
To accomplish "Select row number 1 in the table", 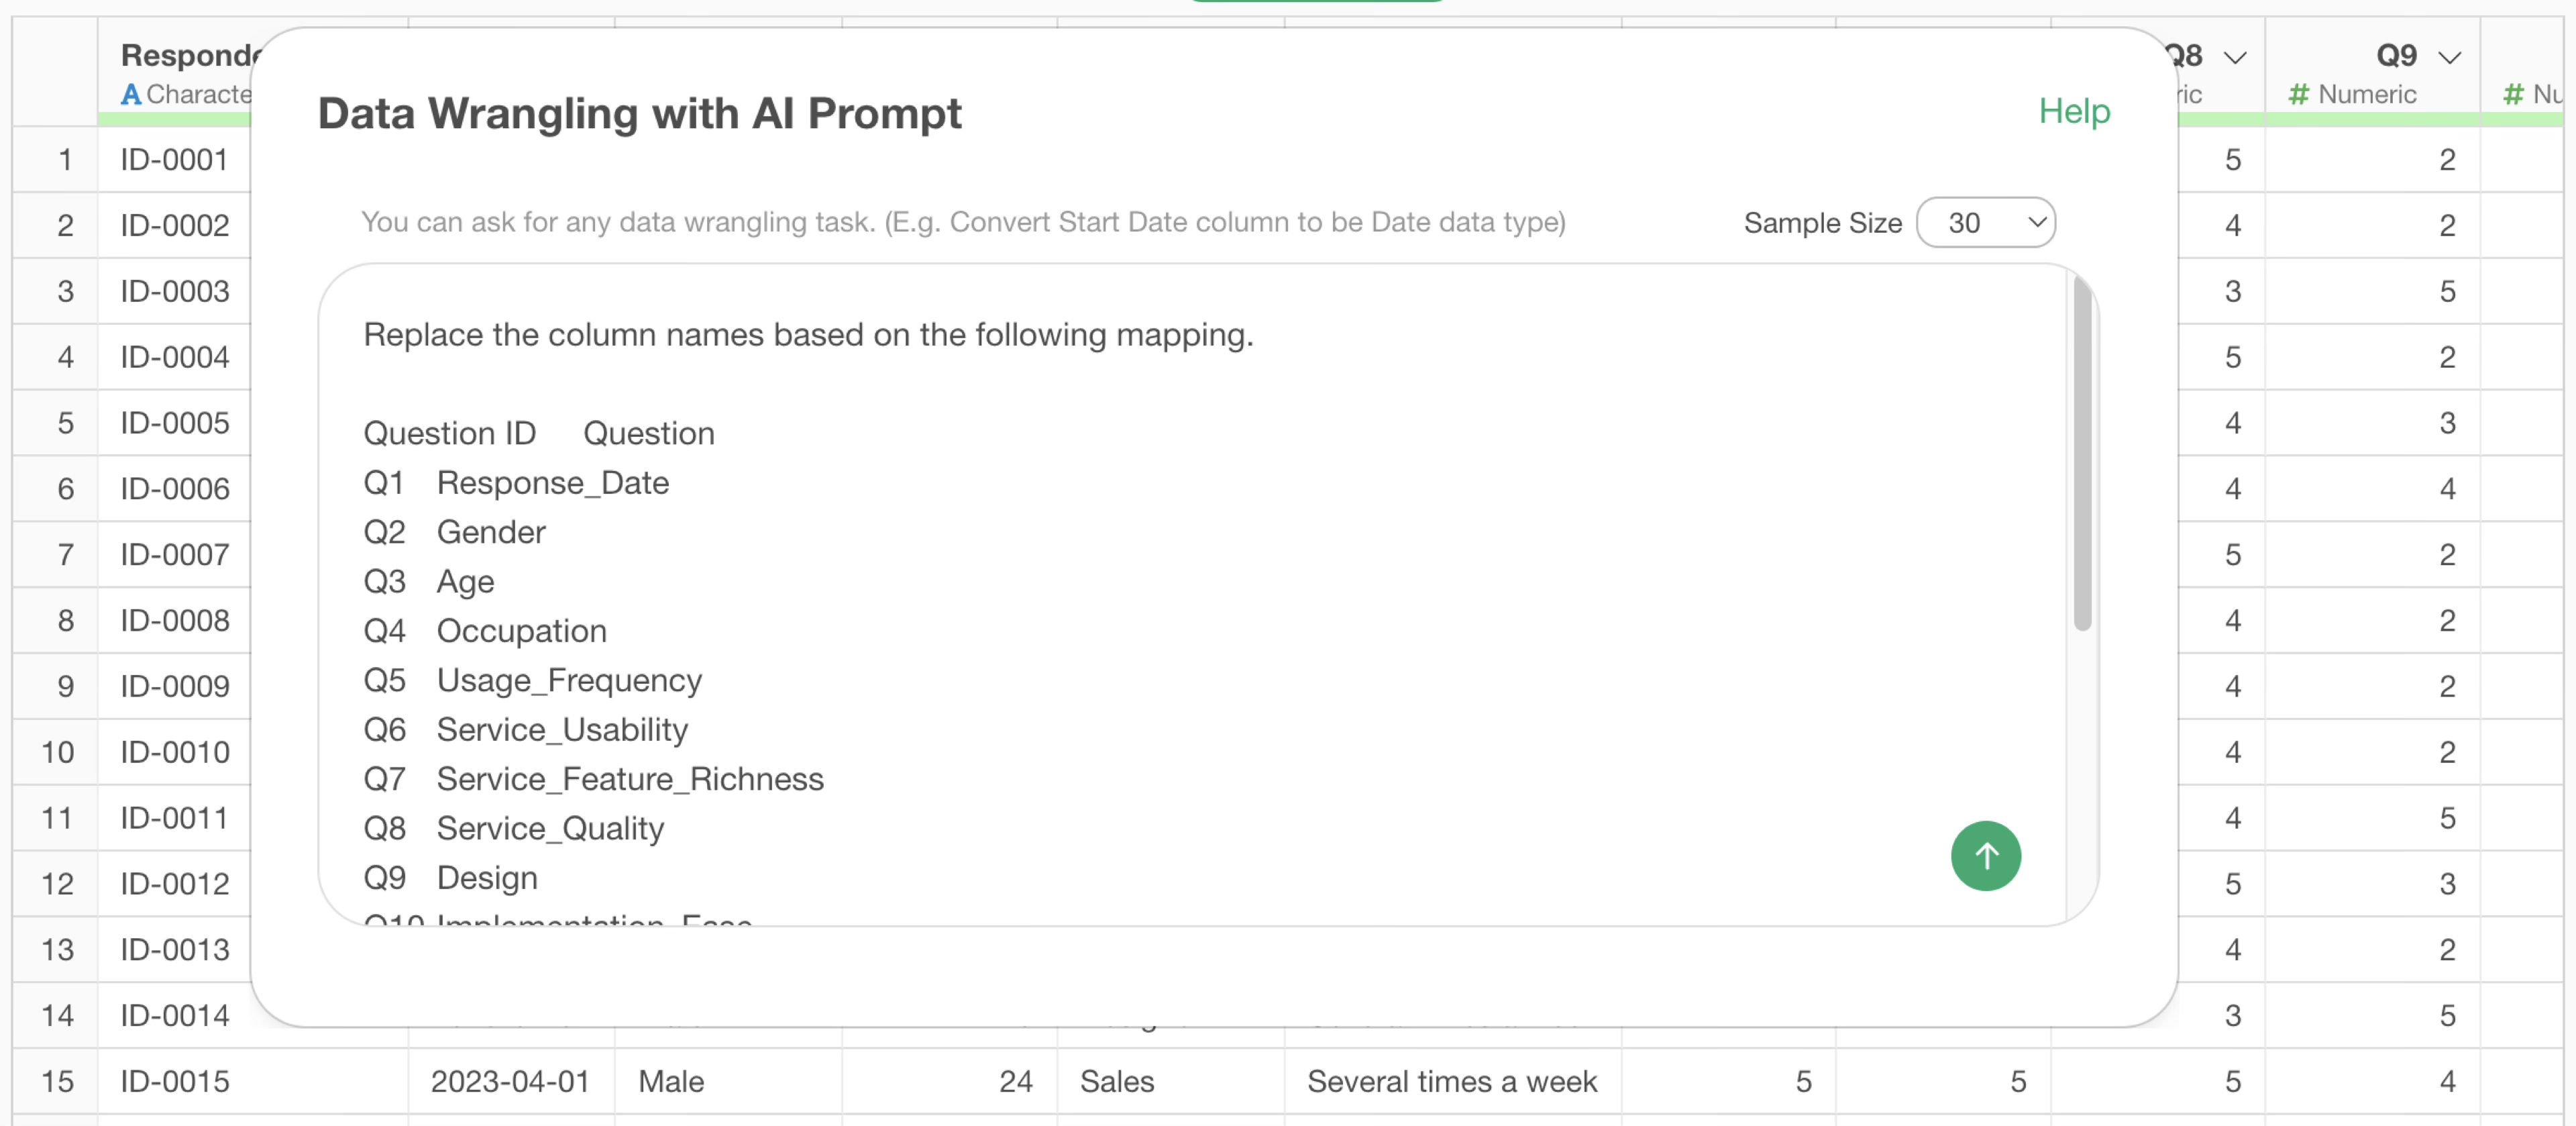I will 65,160.
